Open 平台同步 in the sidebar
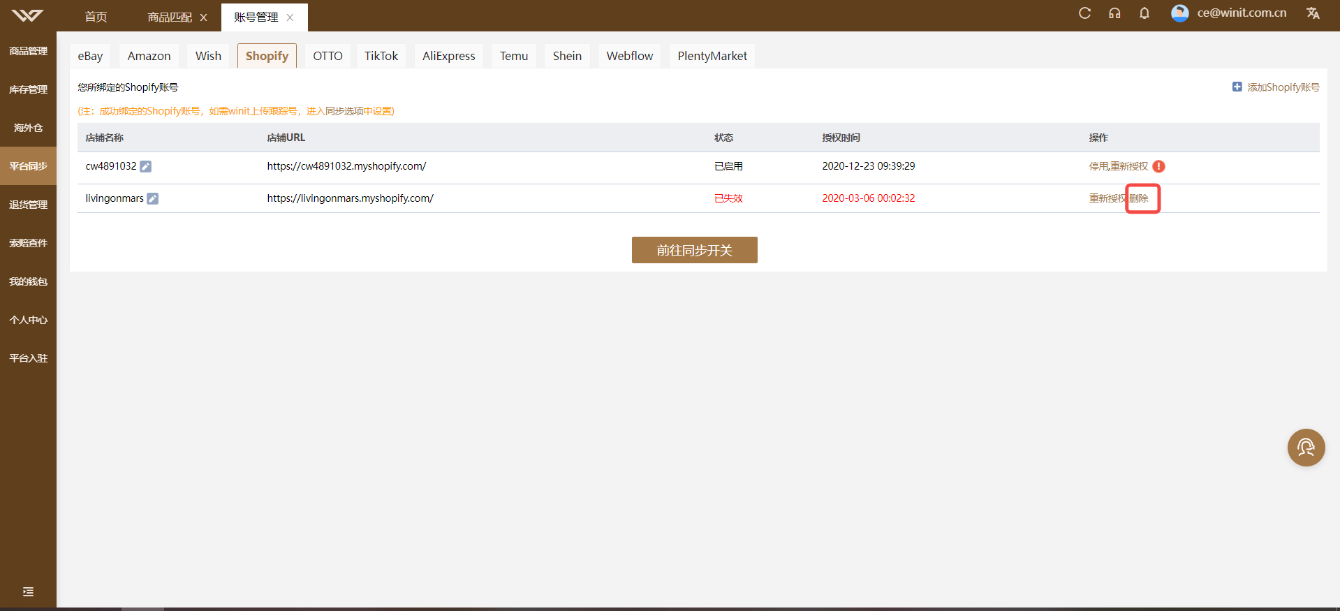 coord(28,166)
